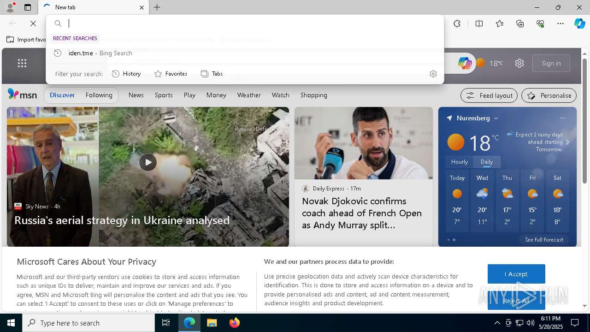Open the Sports section
Viewport: 590px width, 332px height.
pyautogui.click(x=164, y=95)
